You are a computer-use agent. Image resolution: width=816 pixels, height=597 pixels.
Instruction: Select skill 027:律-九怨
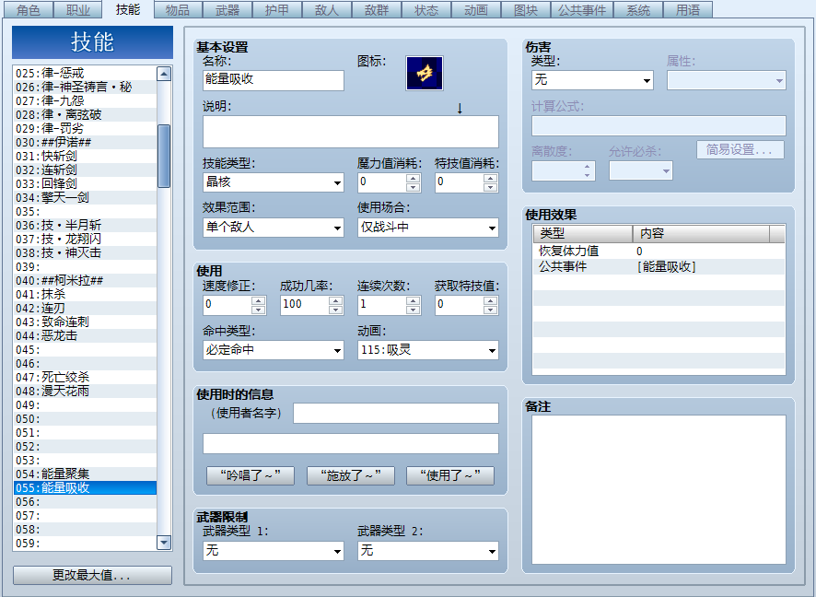point(85,100)
